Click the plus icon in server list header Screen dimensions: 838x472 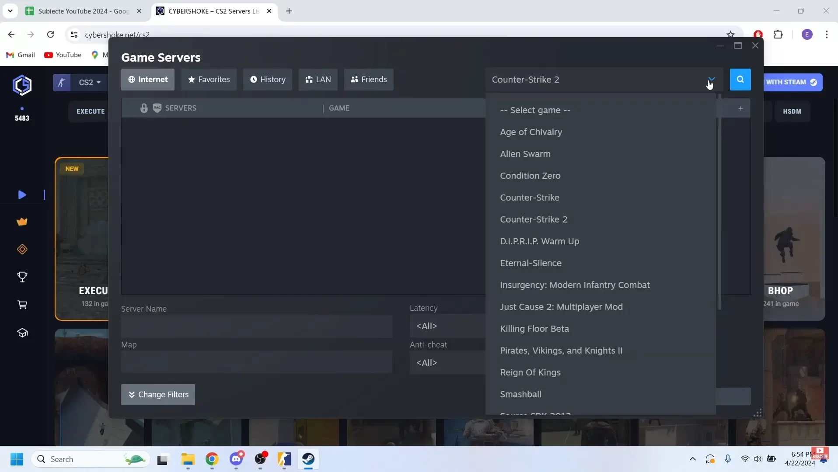[x=740, y=108]
